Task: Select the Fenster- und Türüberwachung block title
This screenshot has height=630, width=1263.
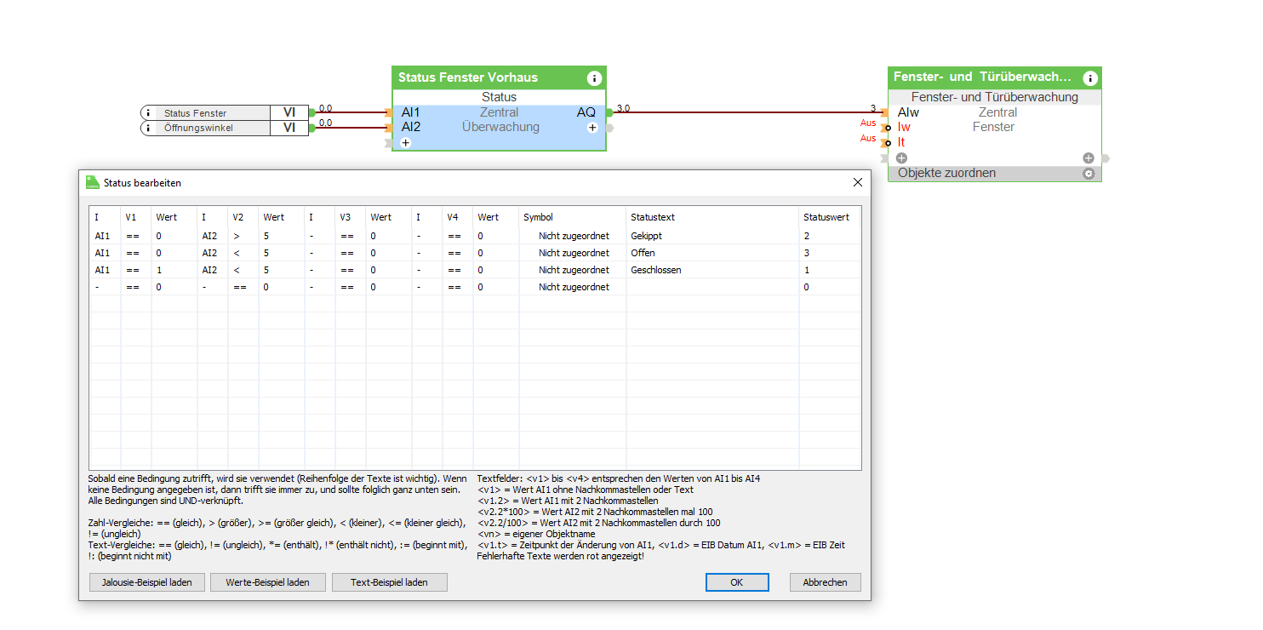Action: 982,77
